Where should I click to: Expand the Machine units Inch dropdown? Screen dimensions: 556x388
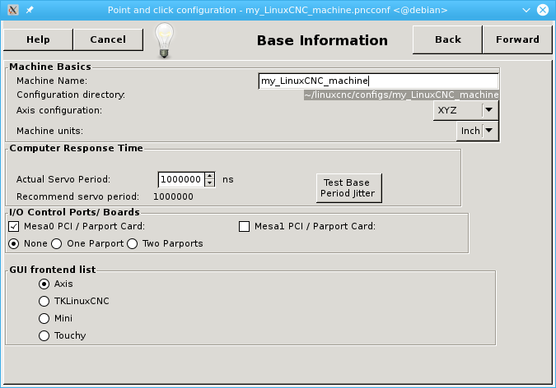coord(478,130)
